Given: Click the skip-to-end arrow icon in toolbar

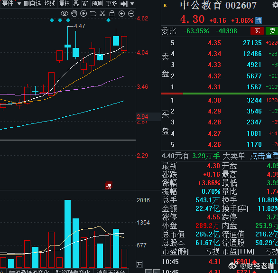Looking at the screenshot, I should tap(124, 4).
